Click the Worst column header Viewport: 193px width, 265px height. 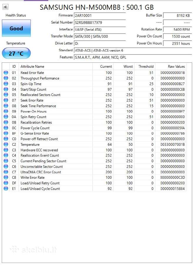(124, 67)
